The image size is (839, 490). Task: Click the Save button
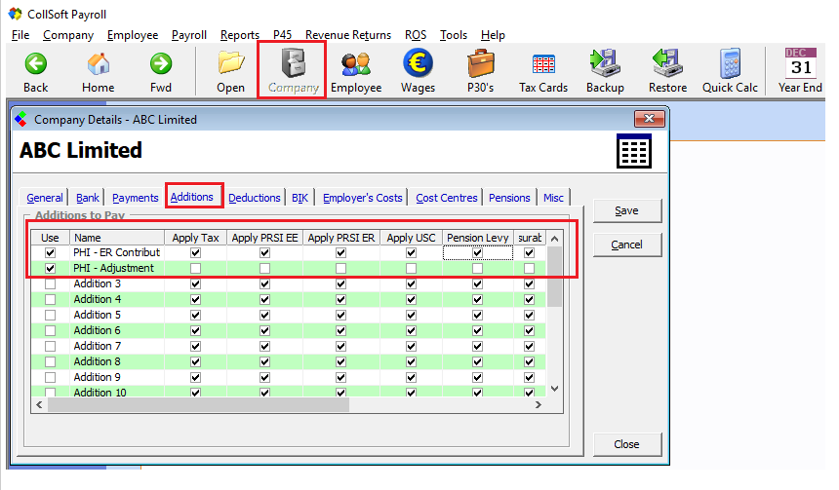(x=626, y=210)
